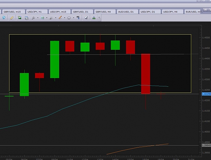The image size is (211, 160).
Task: Select the green candle on 06/04
Action: (x=24, y=84)
